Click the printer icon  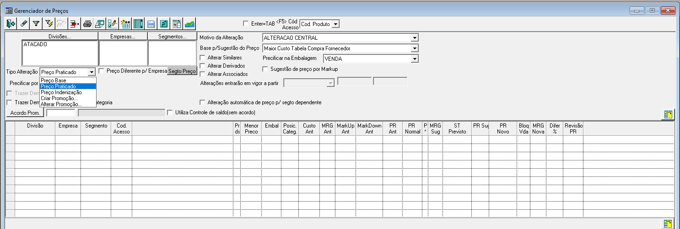click(x=87, y=23)
